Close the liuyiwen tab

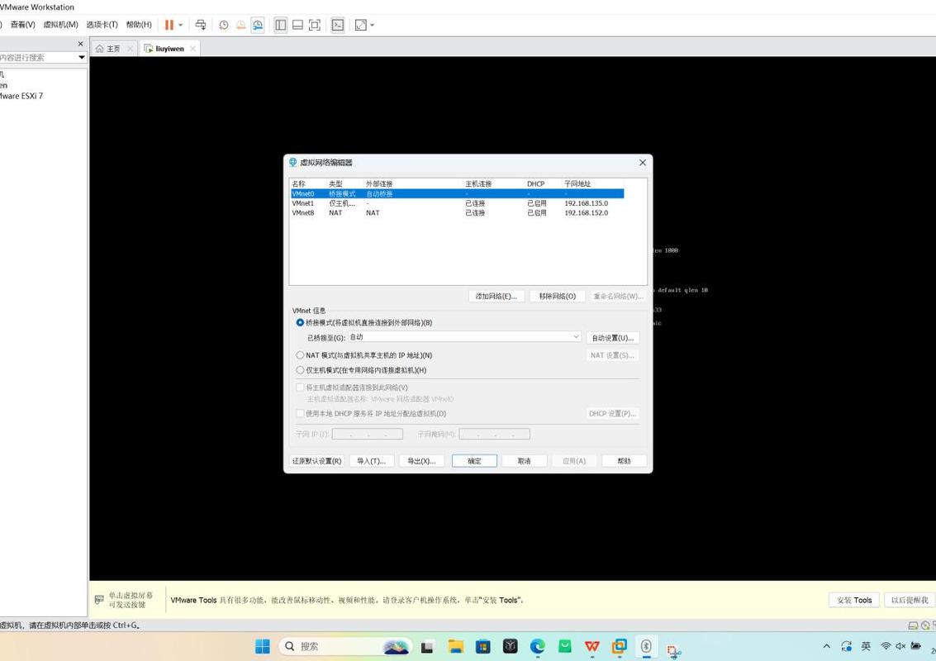click(x=192, y=49)
